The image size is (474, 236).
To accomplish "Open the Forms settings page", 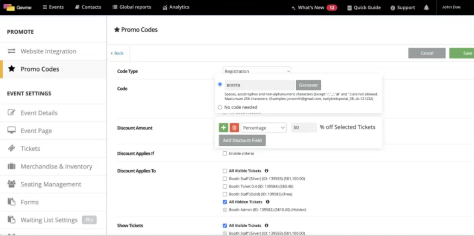I will click(53, 202).
